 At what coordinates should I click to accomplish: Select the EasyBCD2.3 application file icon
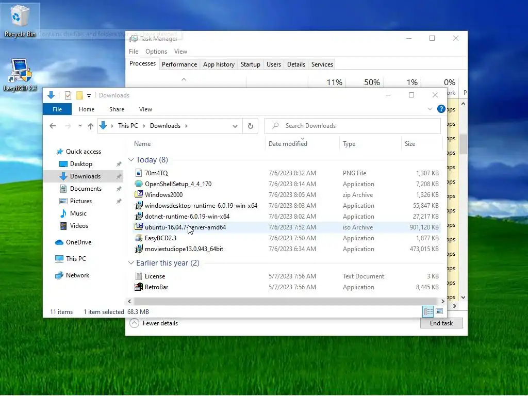[x=138, y=238]
